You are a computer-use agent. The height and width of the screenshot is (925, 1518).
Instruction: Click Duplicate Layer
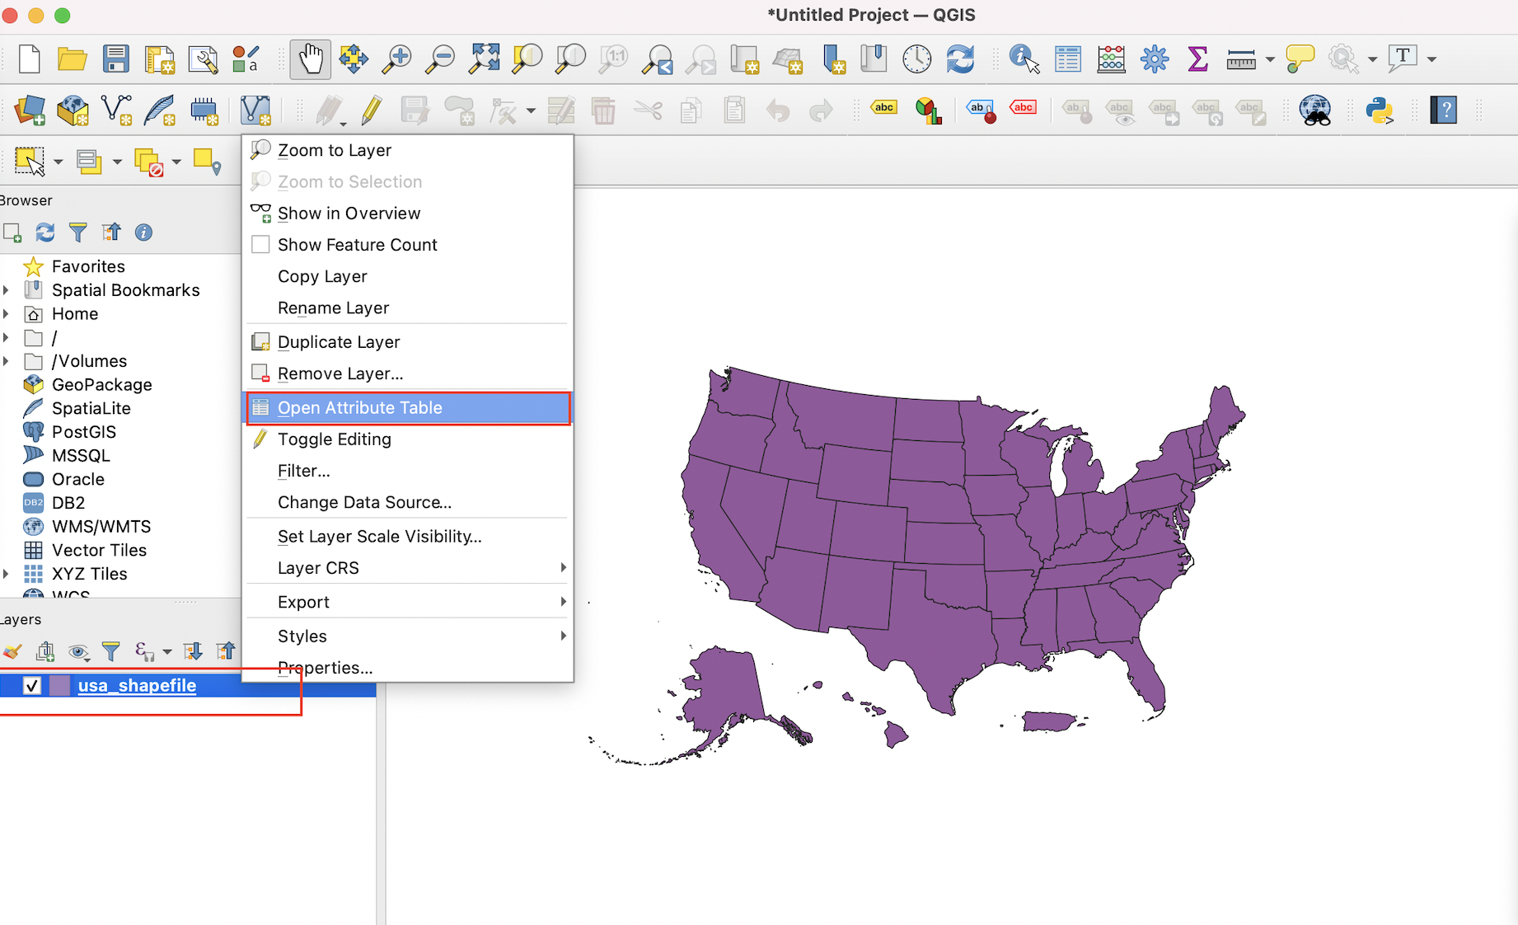click(x=338, y=341)
